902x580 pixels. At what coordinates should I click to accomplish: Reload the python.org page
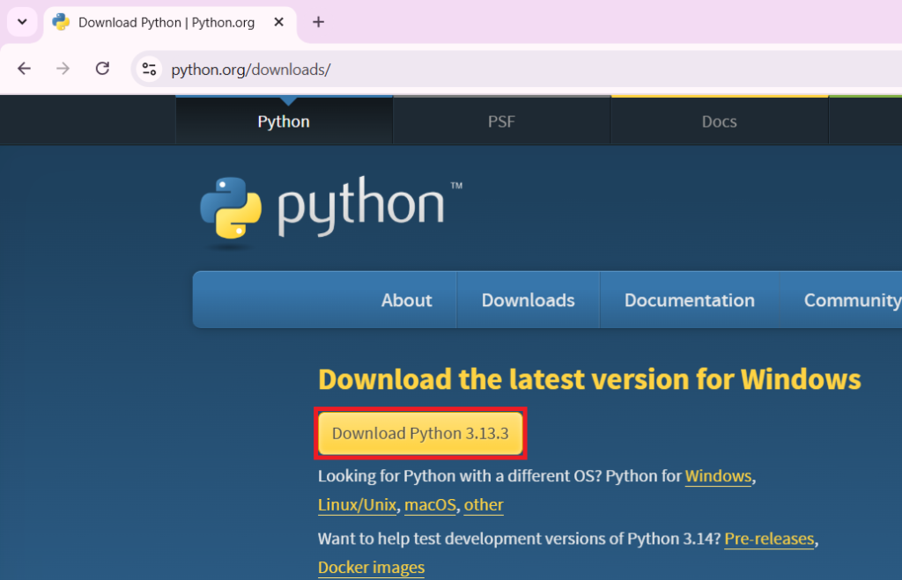click(102, 69)
